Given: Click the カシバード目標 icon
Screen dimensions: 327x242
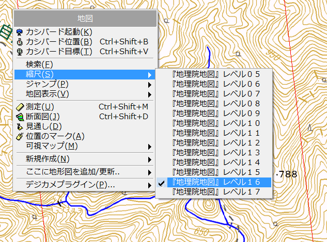Looking at the screenshot, I should point(20,52).
